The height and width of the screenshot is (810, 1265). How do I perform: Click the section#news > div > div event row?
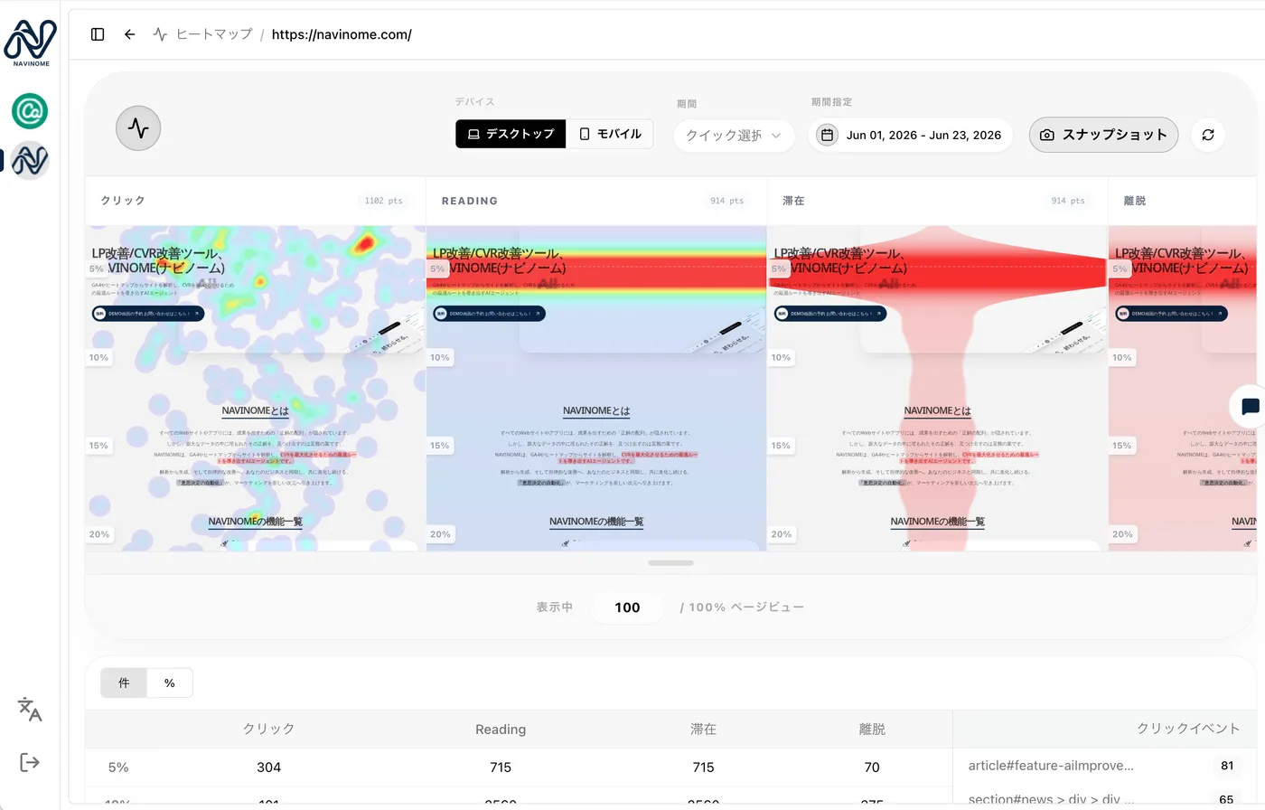(x=1104, y=799)
